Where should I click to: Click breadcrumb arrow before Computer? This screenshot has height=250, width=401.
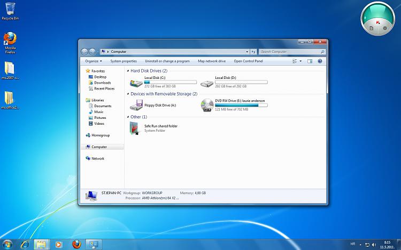point(108,52)
